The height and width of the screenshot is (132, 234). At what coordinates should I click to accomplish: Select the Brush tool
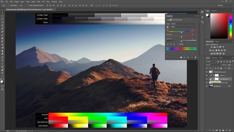pyautogui.click(x=2, y=35)
